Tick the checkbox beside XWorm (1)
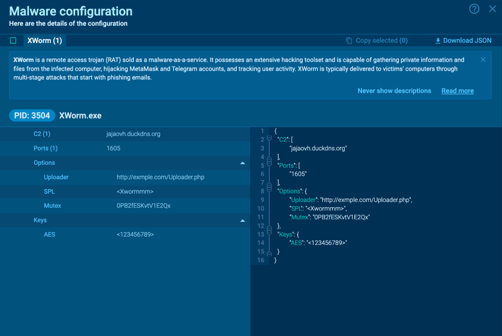The width and height of the screenshot is (502, 336). click(x=13, y=40)
